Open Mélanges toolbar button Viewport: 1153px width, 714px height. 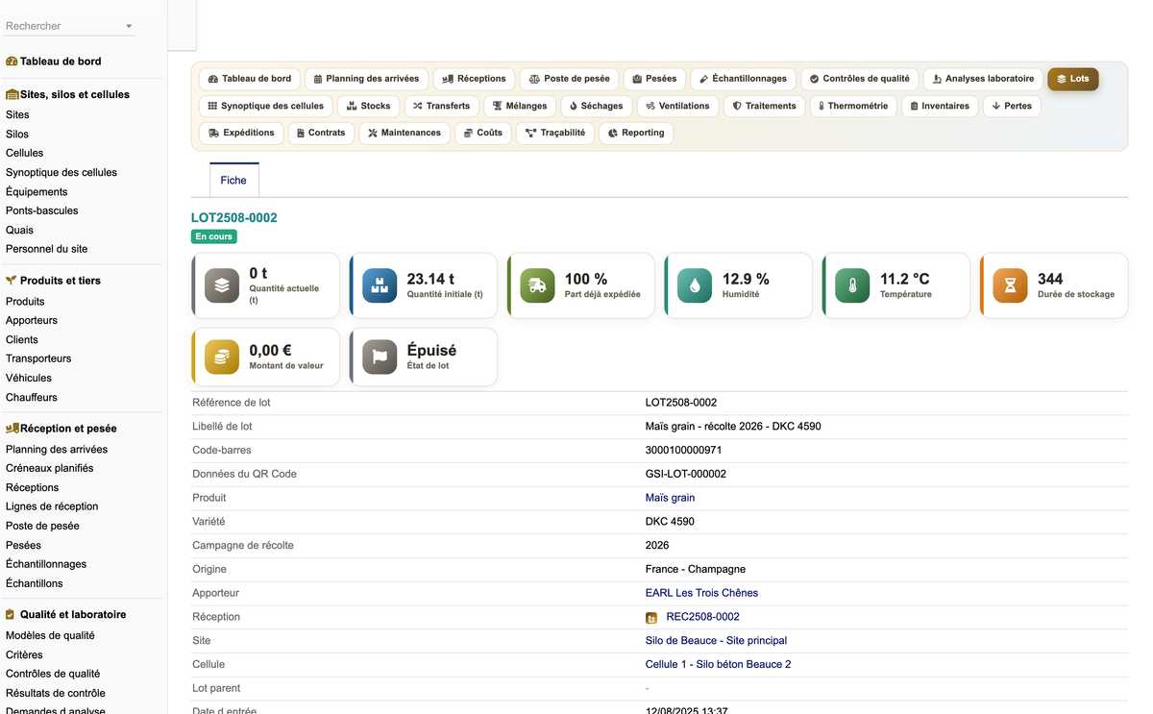pyautogui.click(x=520, y=106)
